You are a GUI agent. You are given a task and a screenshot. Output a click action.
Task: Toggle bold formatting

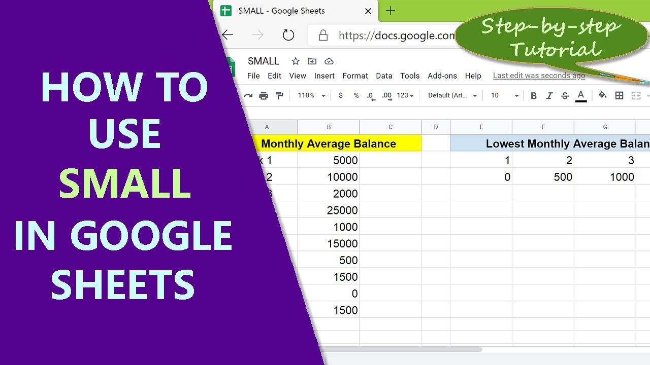533,95
